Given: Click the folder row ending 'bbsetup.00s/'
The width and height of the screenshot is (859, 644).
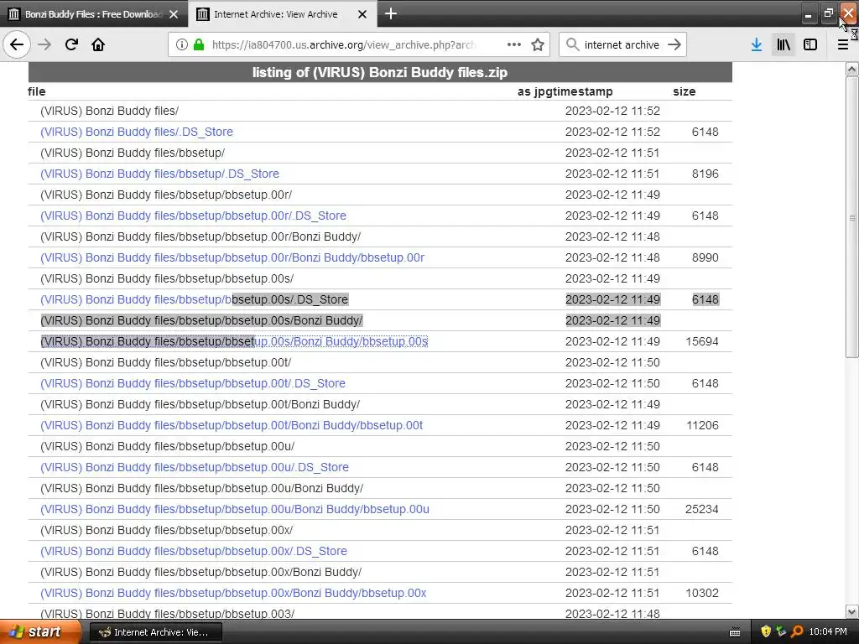Looking at the screenshot, I should 167,278.
